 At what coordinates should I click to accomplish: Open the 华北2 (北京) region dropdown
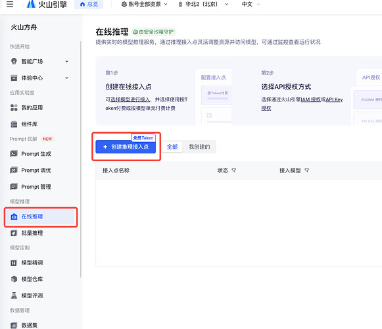[203, 4]
